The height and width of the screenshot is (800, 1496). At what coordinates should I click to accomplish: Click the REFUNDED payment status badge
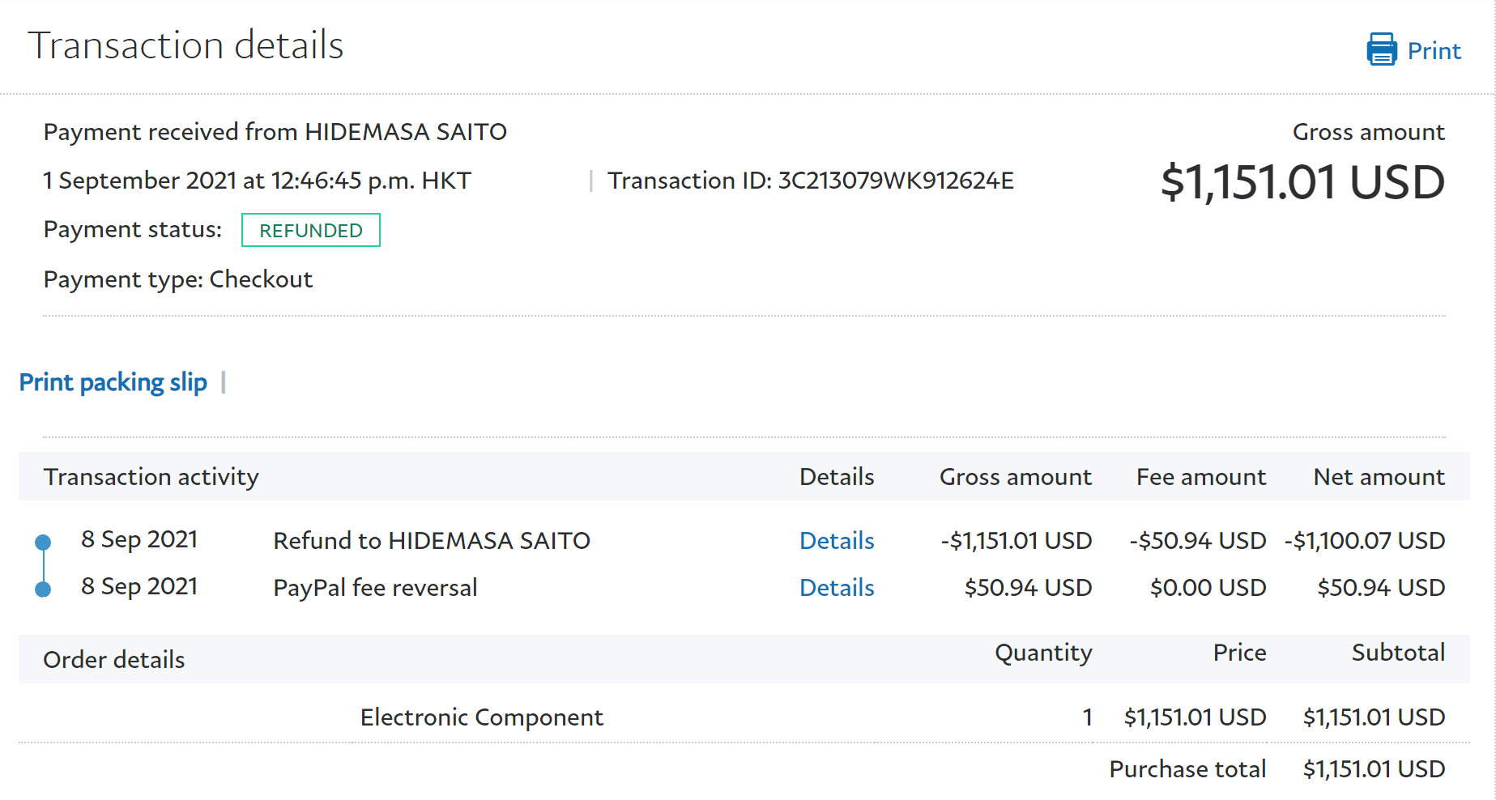[310, 231]
